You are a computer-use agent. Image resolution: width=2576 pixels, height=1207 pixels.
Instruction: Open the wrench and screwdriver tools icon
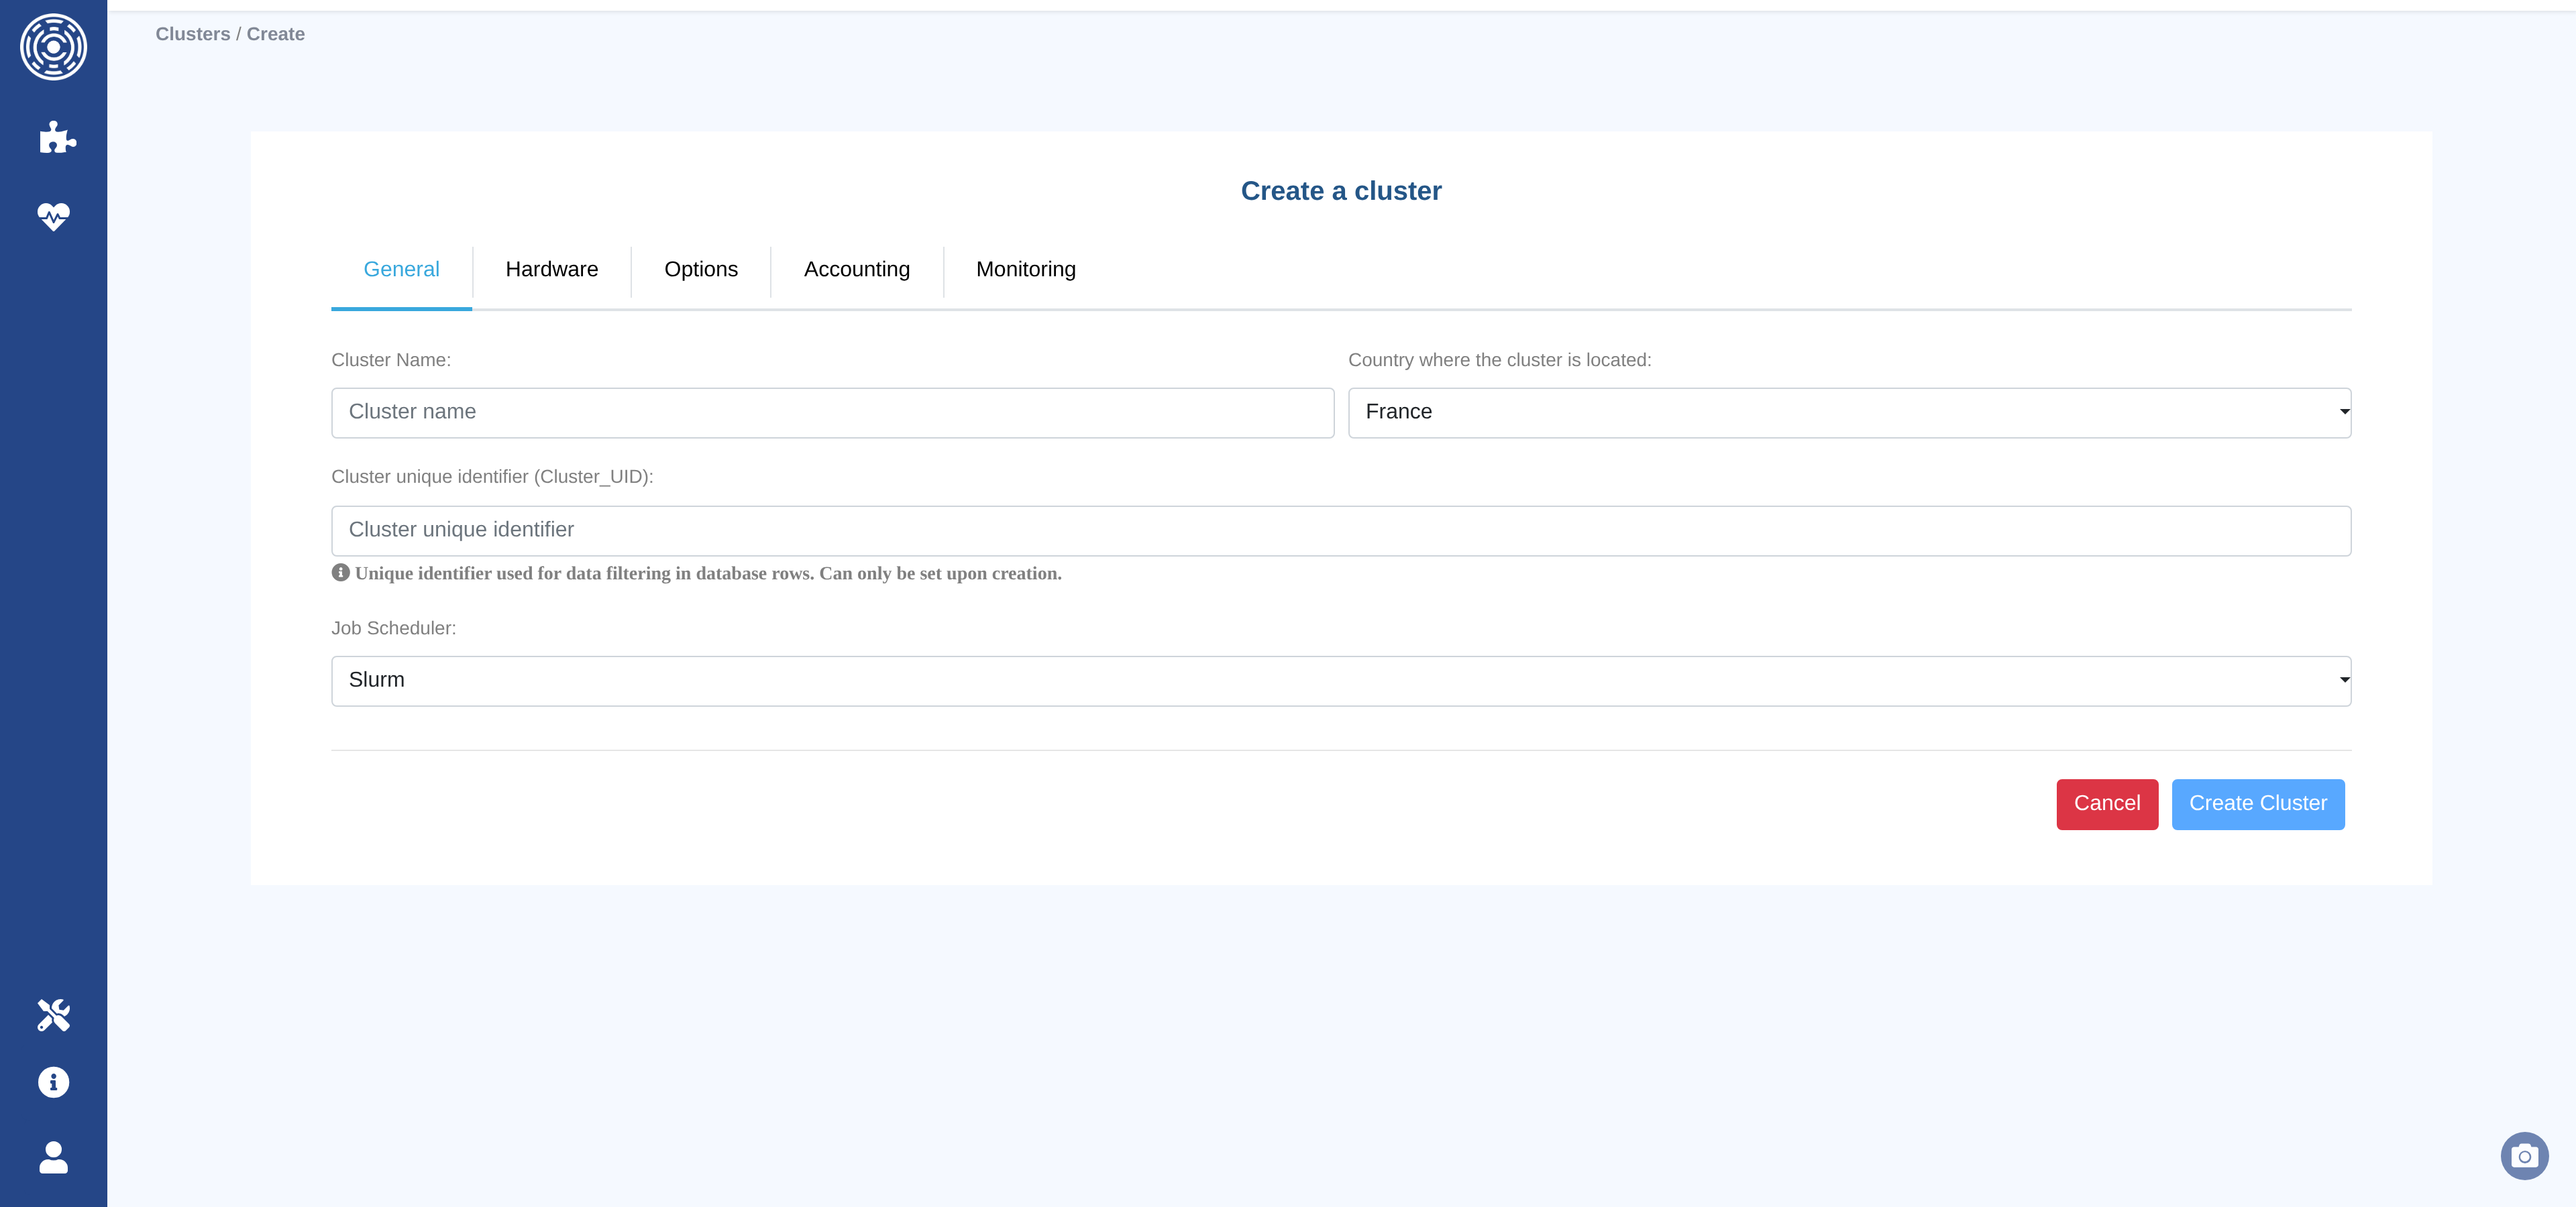click(x=53, y=1014)
